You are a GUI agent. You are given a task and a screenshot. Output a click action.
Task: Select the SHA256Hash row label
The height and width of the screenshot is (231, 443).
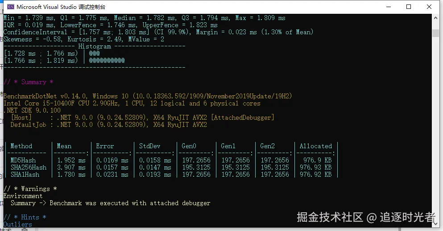[28, 167]
